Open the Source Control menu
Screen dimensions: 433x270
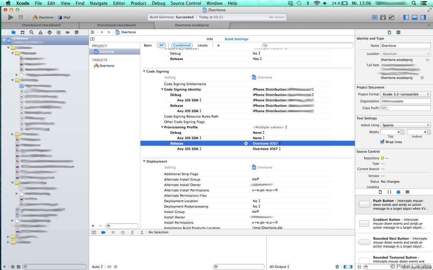click(186, 3)
